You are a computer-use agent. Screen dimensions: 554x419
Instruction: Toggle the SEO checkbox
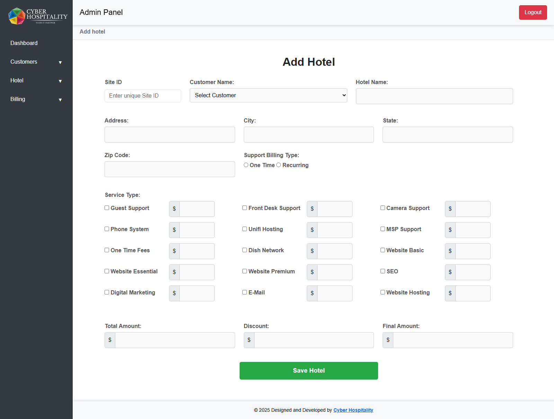coord(383,271)
